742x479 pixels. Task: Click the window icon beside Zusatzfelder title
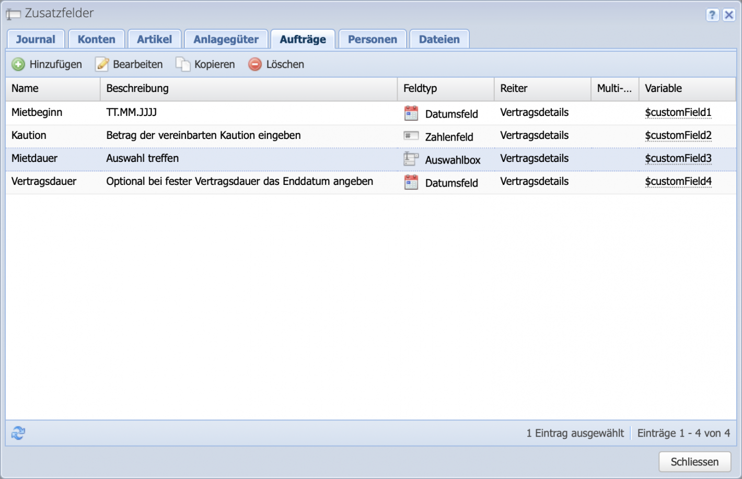click(x=13, y=14)
